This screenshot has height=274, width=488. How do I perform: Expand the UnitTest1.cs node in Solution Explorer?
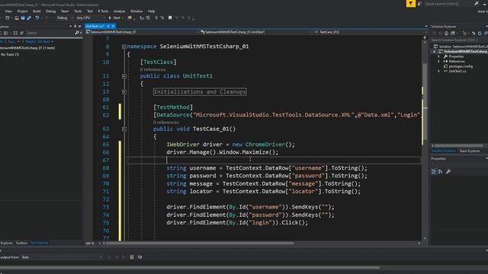[439, 71]
